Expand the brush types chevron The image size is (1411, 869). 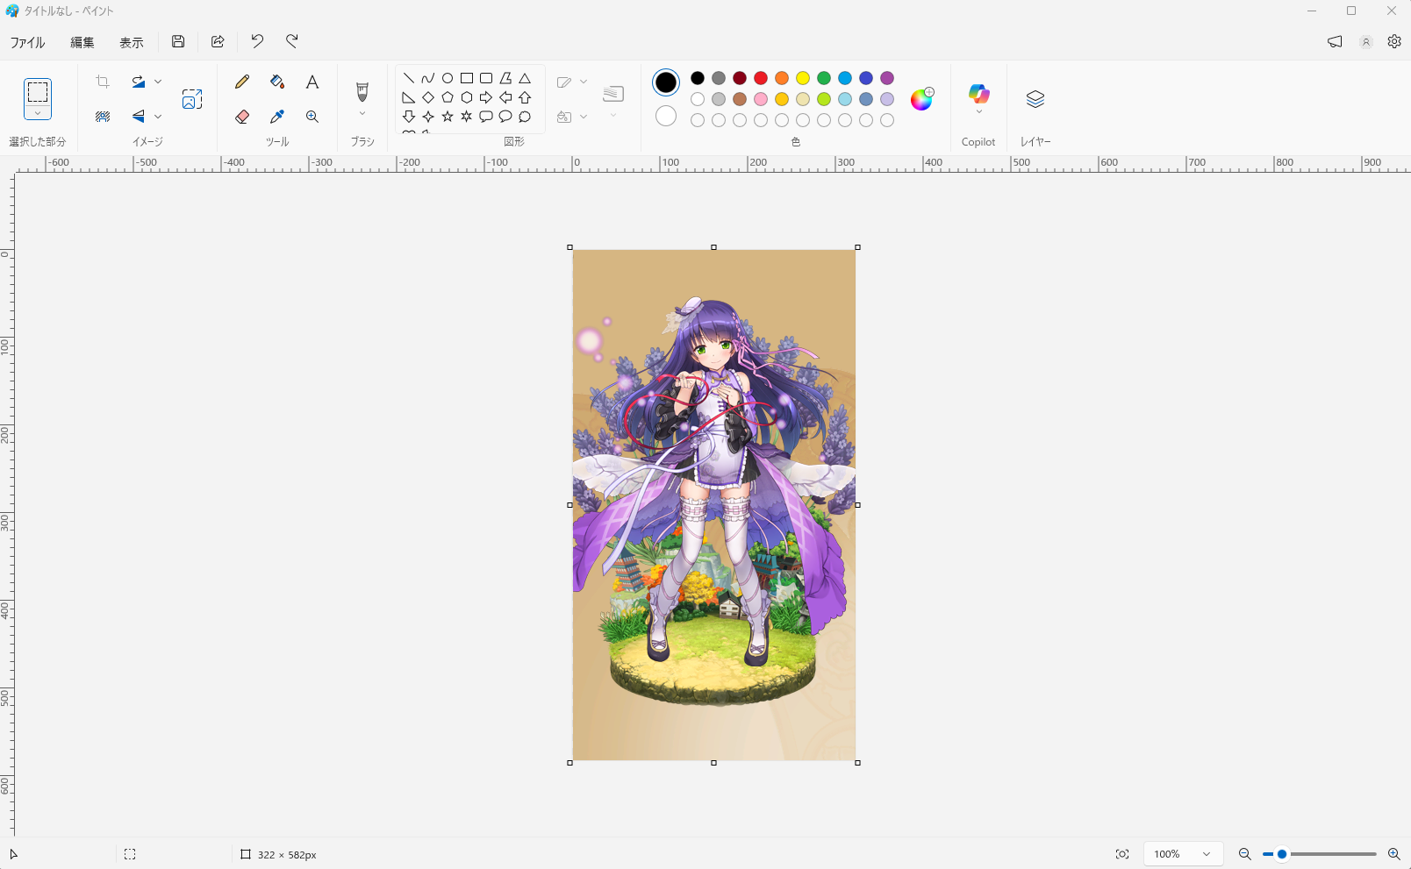[x=362, y=113]
